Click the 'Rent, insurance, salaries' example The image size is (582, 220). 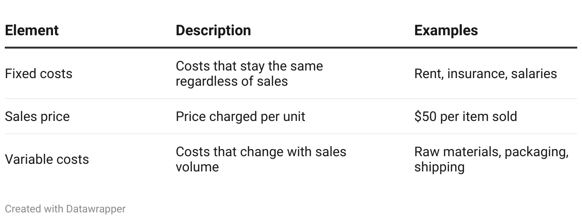(486, 74)
